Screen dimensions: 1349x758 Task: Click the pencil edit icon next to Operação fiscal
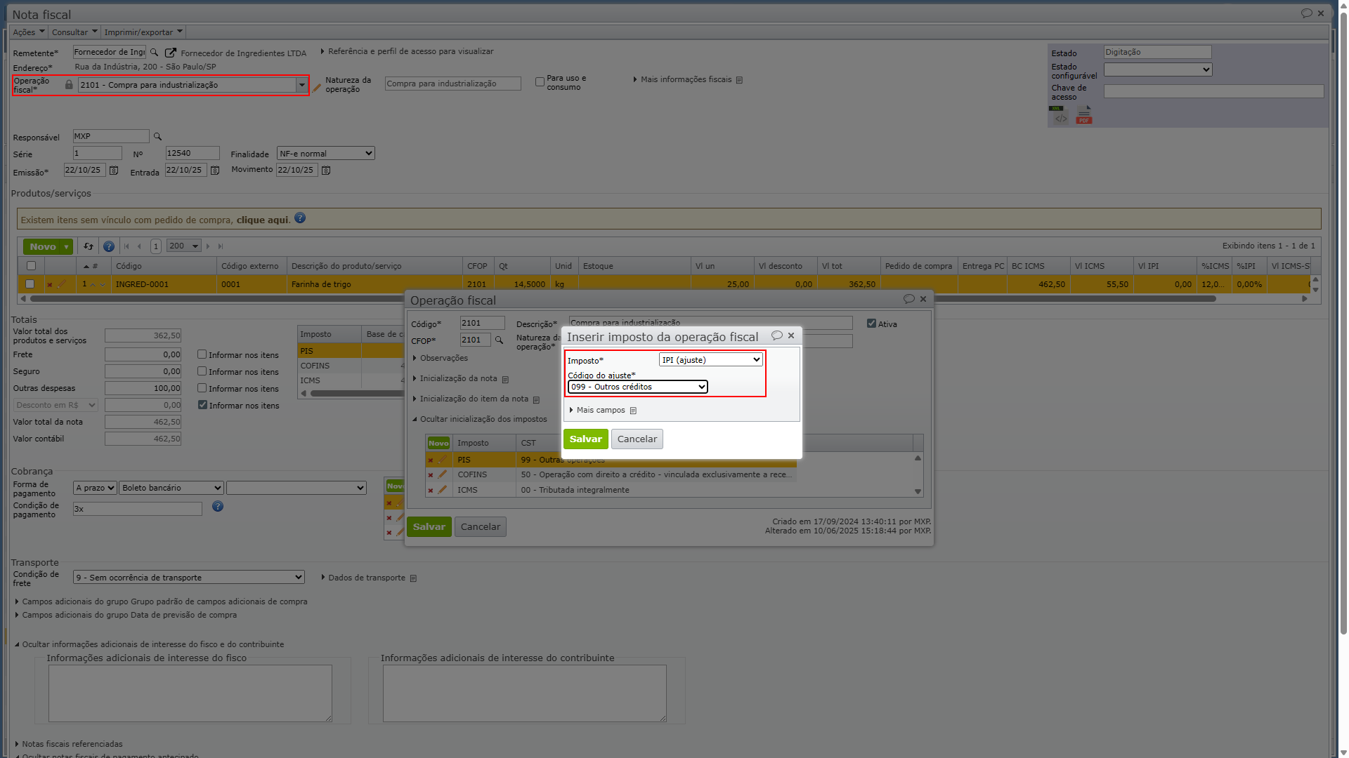317,88
